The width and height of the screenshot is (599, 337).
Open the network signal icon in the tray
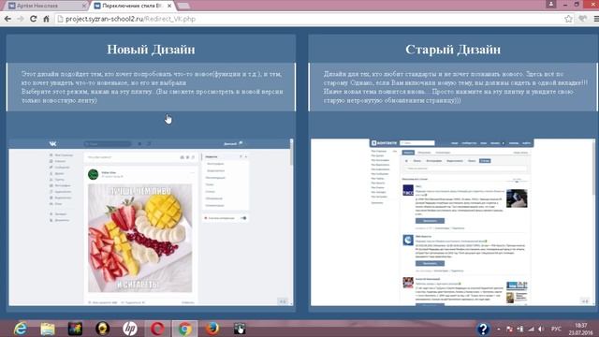pos(531,329)
